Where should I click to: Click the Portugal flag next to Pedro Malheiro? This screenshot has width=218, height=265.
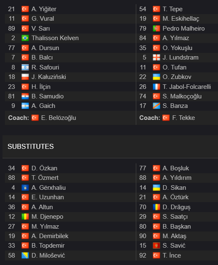156,29
